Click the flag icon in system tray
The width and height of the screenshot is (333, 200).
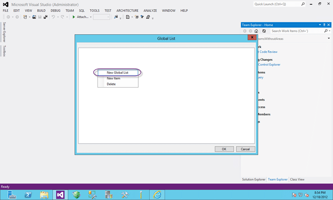click(294, 195)
